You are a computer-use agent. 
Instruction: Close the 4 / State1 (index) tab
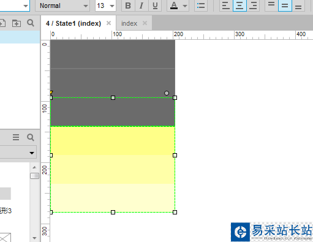[x=109, y=23]
